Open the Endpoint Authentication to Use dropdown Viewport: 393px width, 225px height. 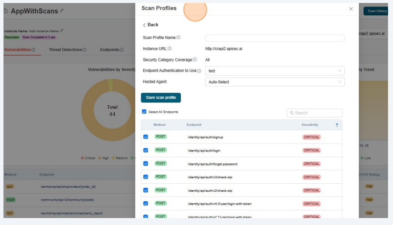point(275,71)
